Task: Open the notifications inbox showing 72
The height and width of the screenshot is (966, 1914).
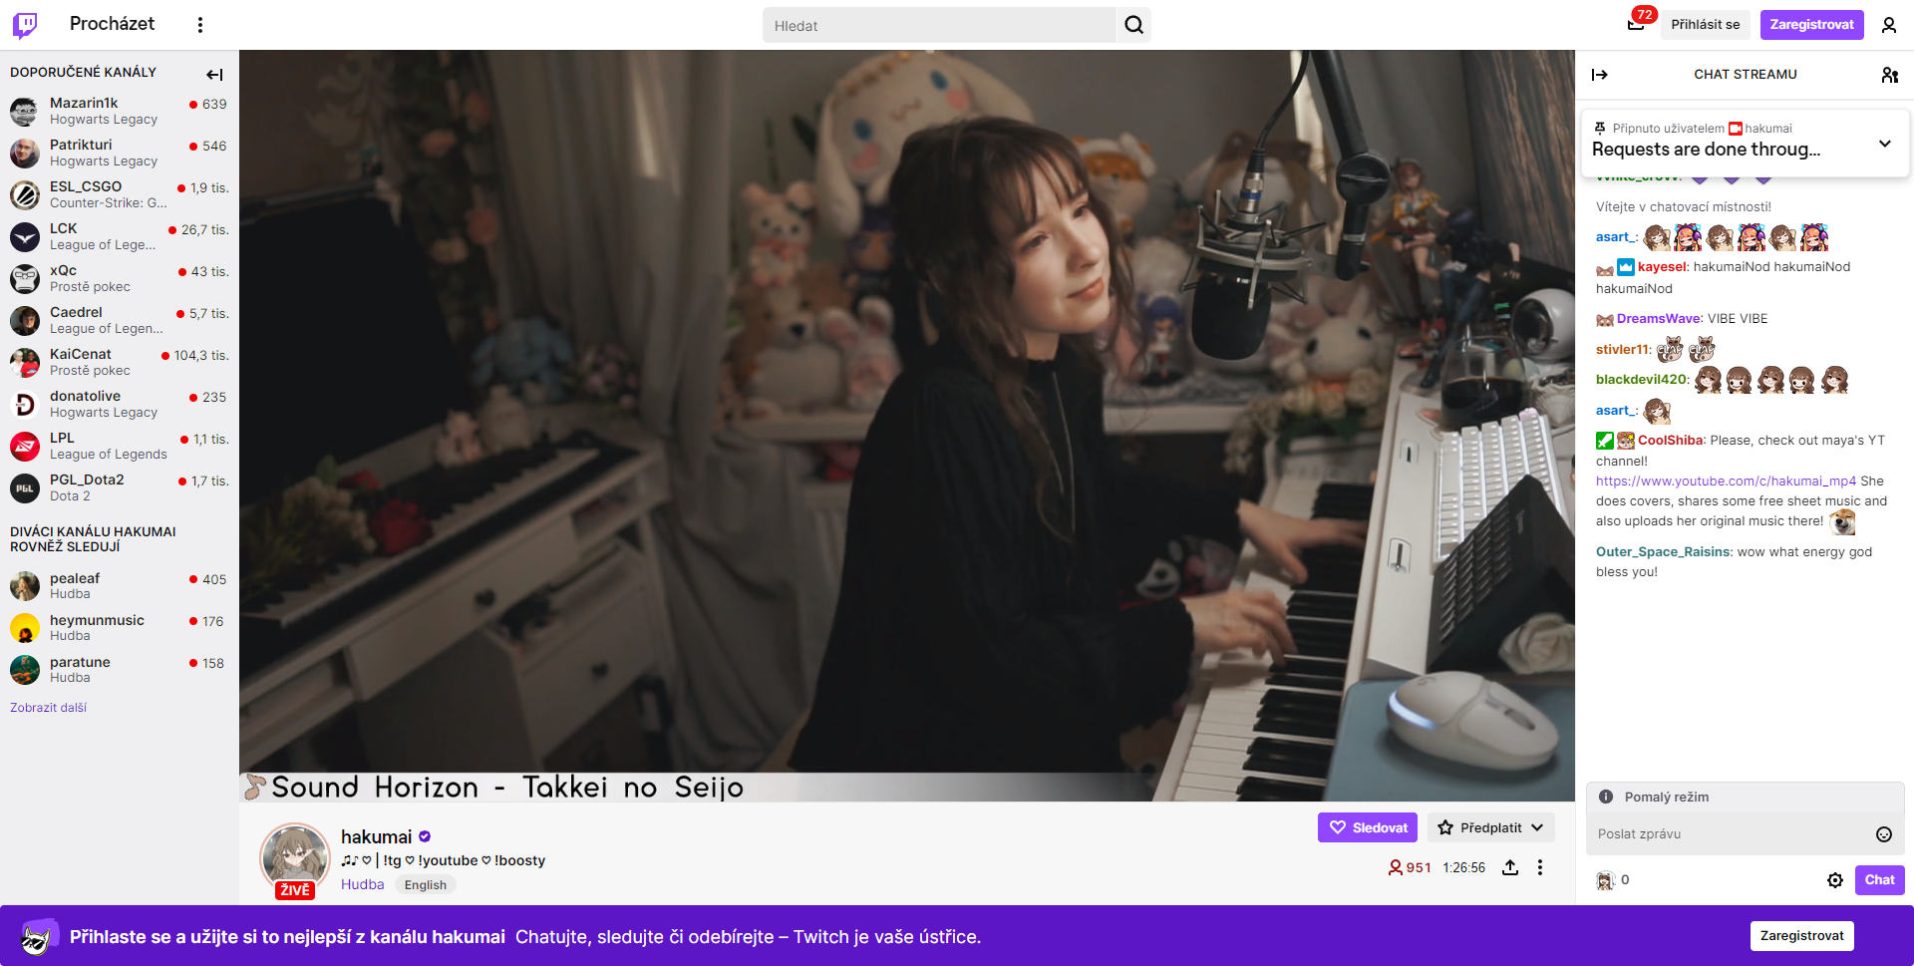Action: (1636, 24)
